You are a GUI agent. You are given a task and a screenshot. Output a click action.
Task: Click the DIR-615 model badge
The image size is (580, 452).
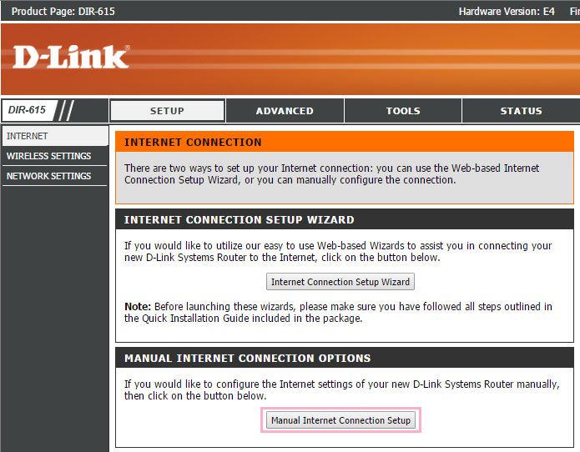(28, 110)
